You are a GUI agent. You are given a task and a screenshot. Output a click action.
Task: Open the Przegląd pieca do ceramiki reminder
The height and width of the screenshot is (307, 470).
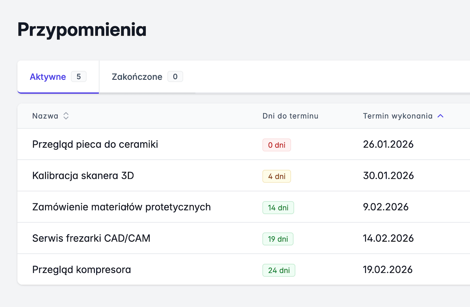[x=95, y=144]
